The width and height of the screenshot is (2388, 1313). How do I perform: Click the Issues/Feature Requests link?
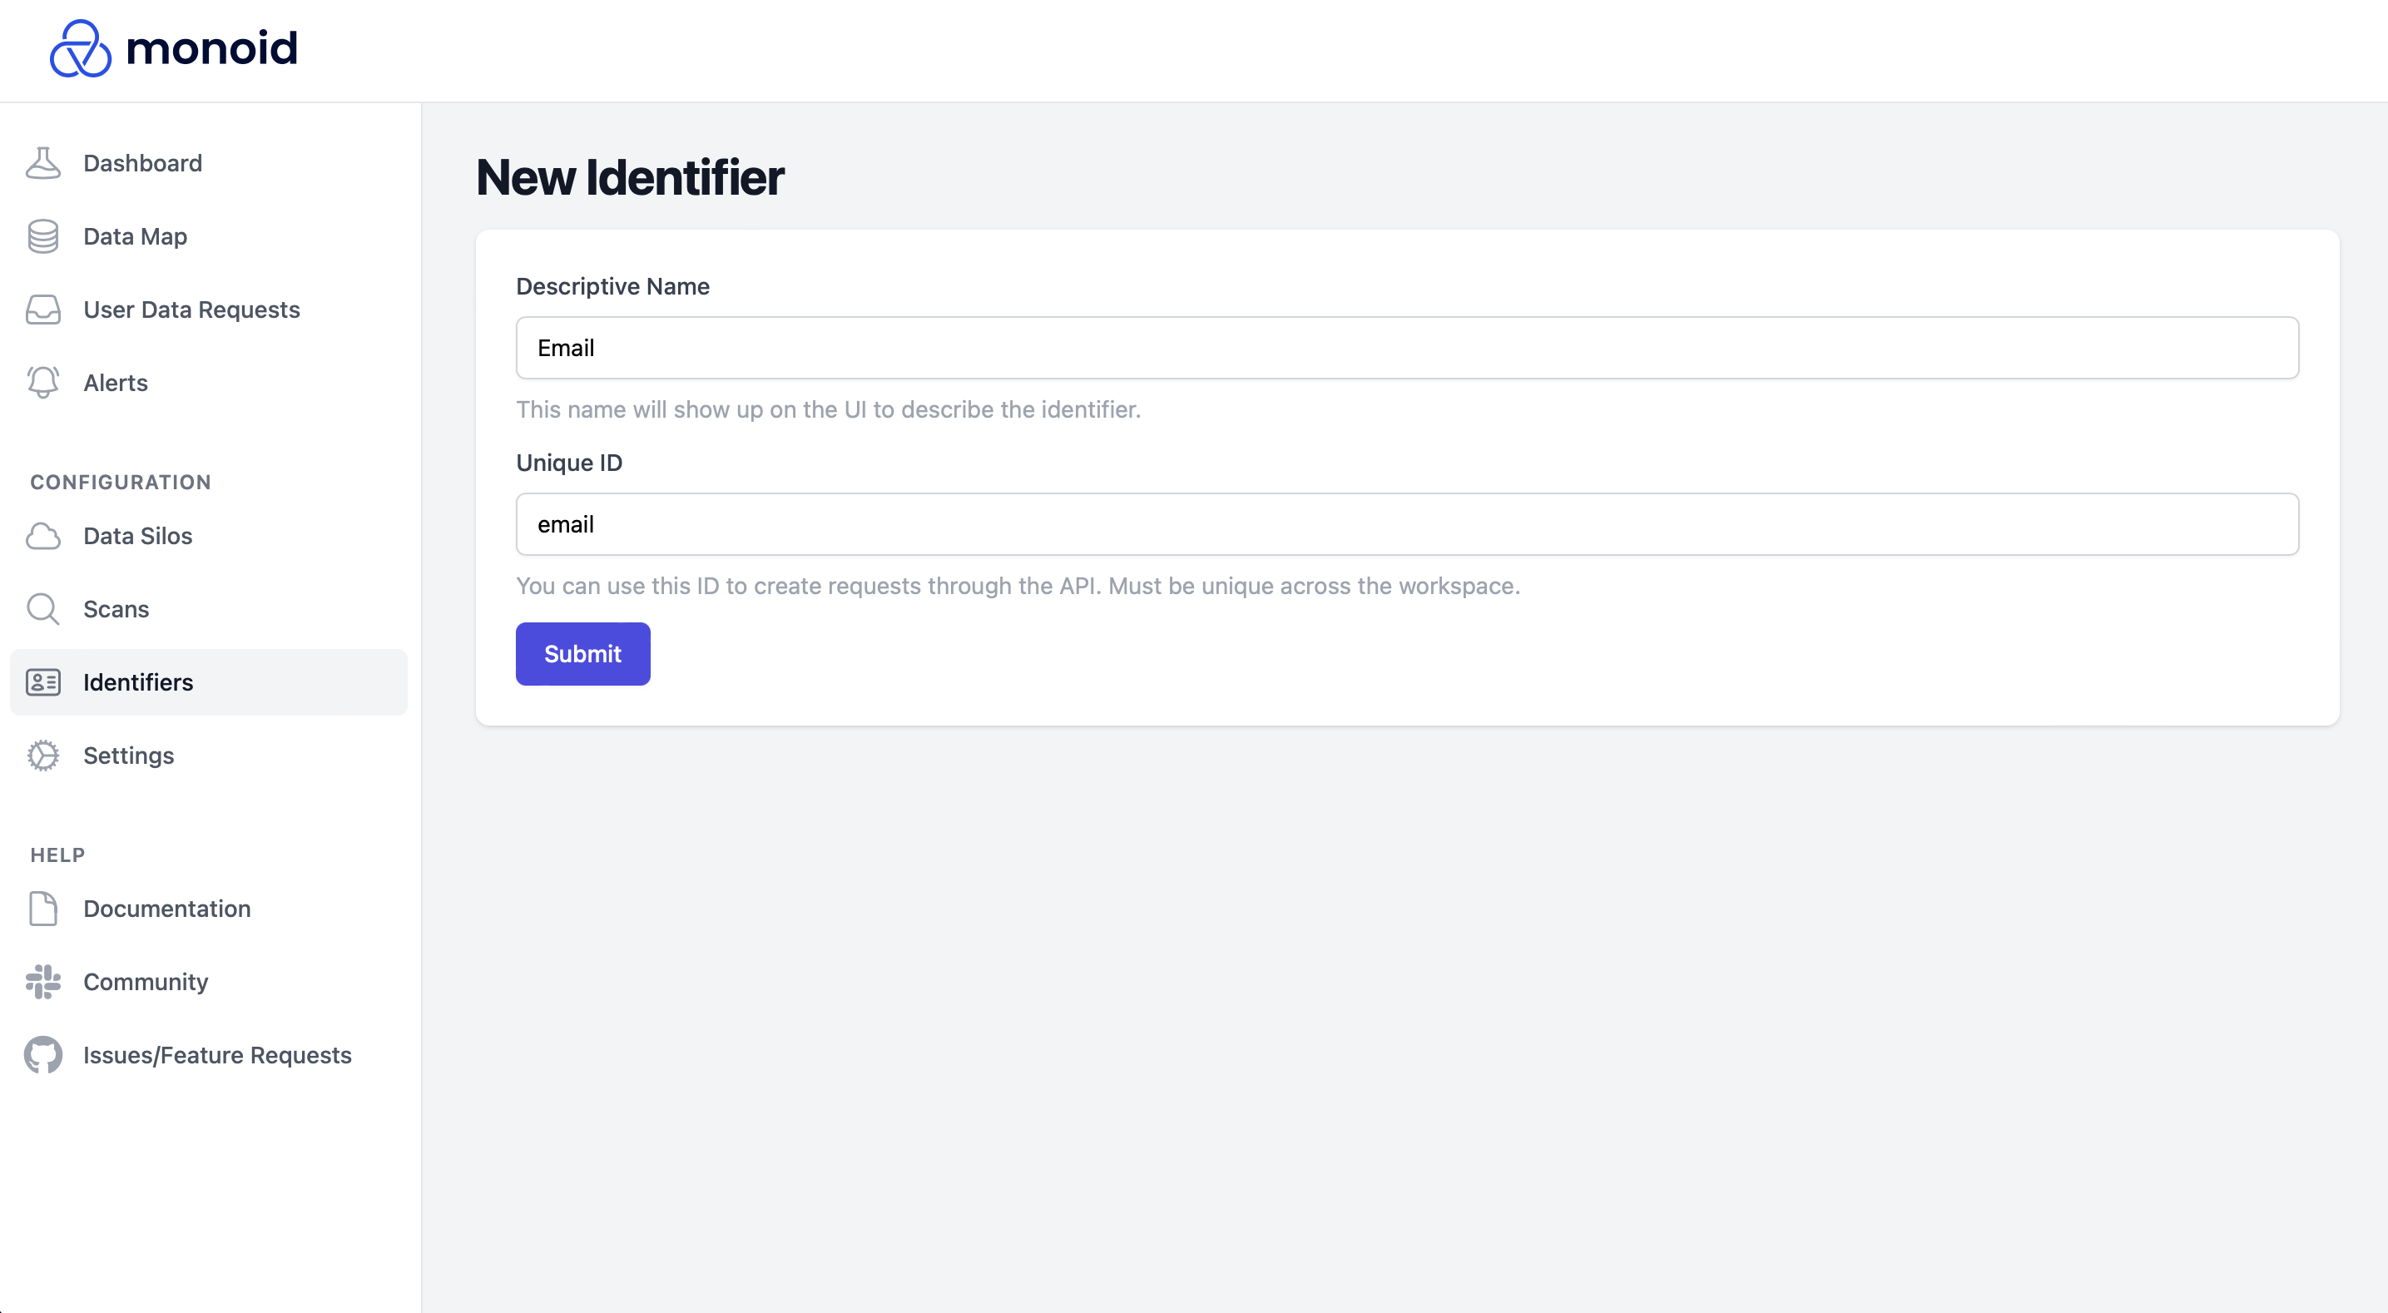pyautogui.click(x=216, y=1054)
